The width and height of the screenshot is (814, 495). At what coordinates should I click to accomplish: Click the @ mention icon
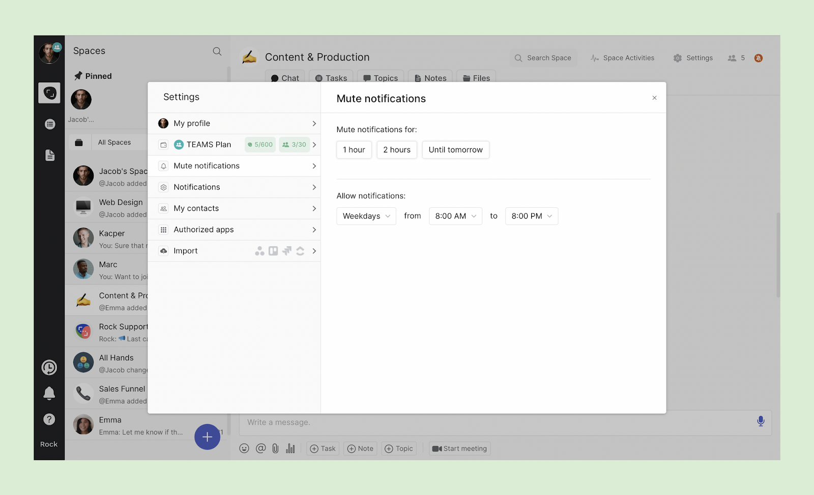tap(260, 448)
